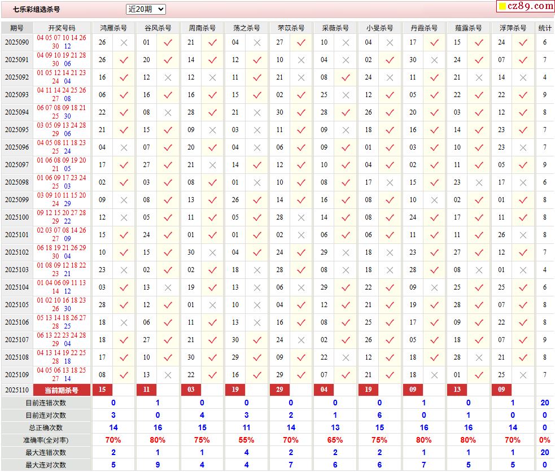Click the cross mark for 浮萍杀号 in row 2025101
This screenshot has width=555, height=472.
pyautogui.click(x=523, y=235)
